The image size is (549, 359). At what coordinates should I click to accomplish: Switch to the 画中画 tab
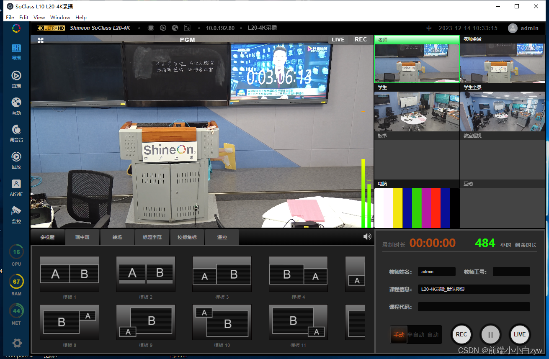82,237
